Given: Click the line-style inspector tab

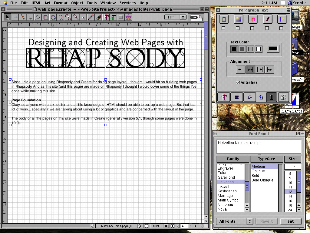Looking at the screenshot, I should tap(236, 97).
